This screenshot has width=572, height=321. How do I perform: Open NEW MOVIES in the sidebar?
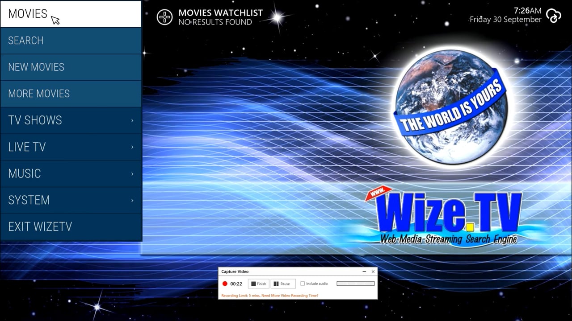71,67
